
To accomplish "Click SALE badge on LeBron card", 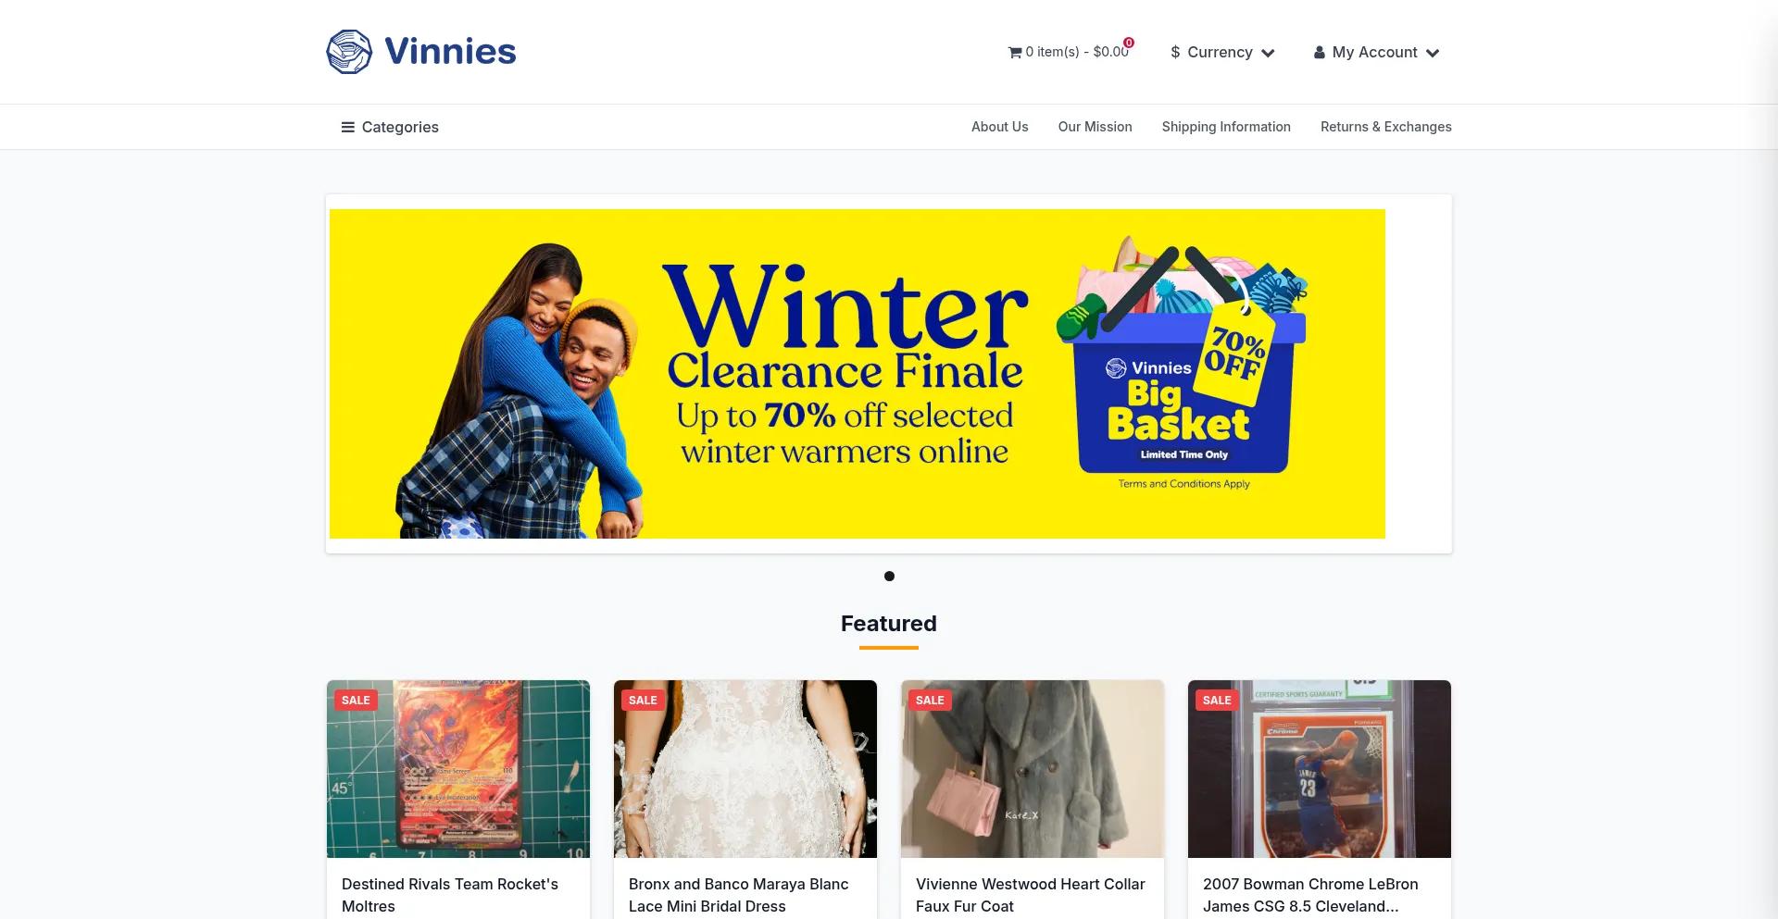I will (1217, 700).
